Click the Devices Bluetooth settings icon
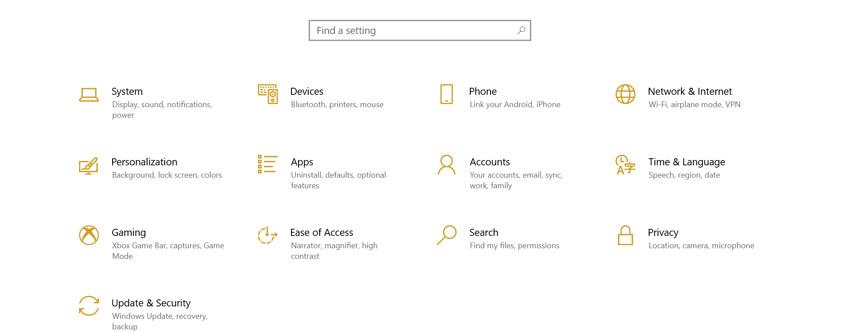 click(x=267, y=94)
